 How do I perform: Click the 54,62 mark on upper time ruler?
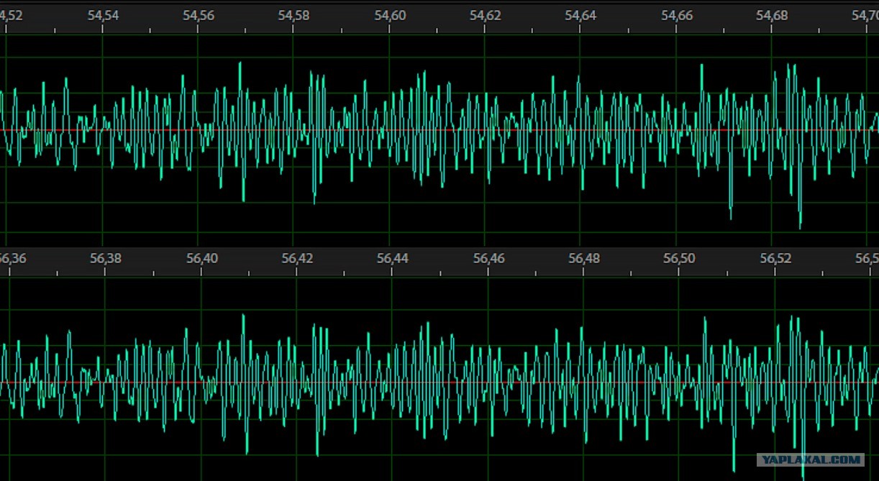click(x=485, y=15)
